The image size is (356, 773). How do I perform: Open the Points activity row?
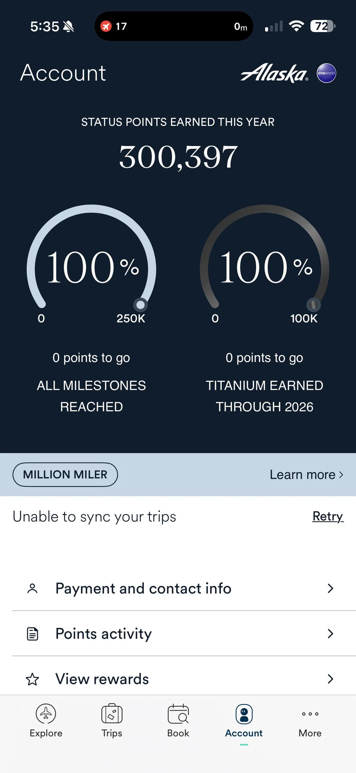[x=104, y=634]
